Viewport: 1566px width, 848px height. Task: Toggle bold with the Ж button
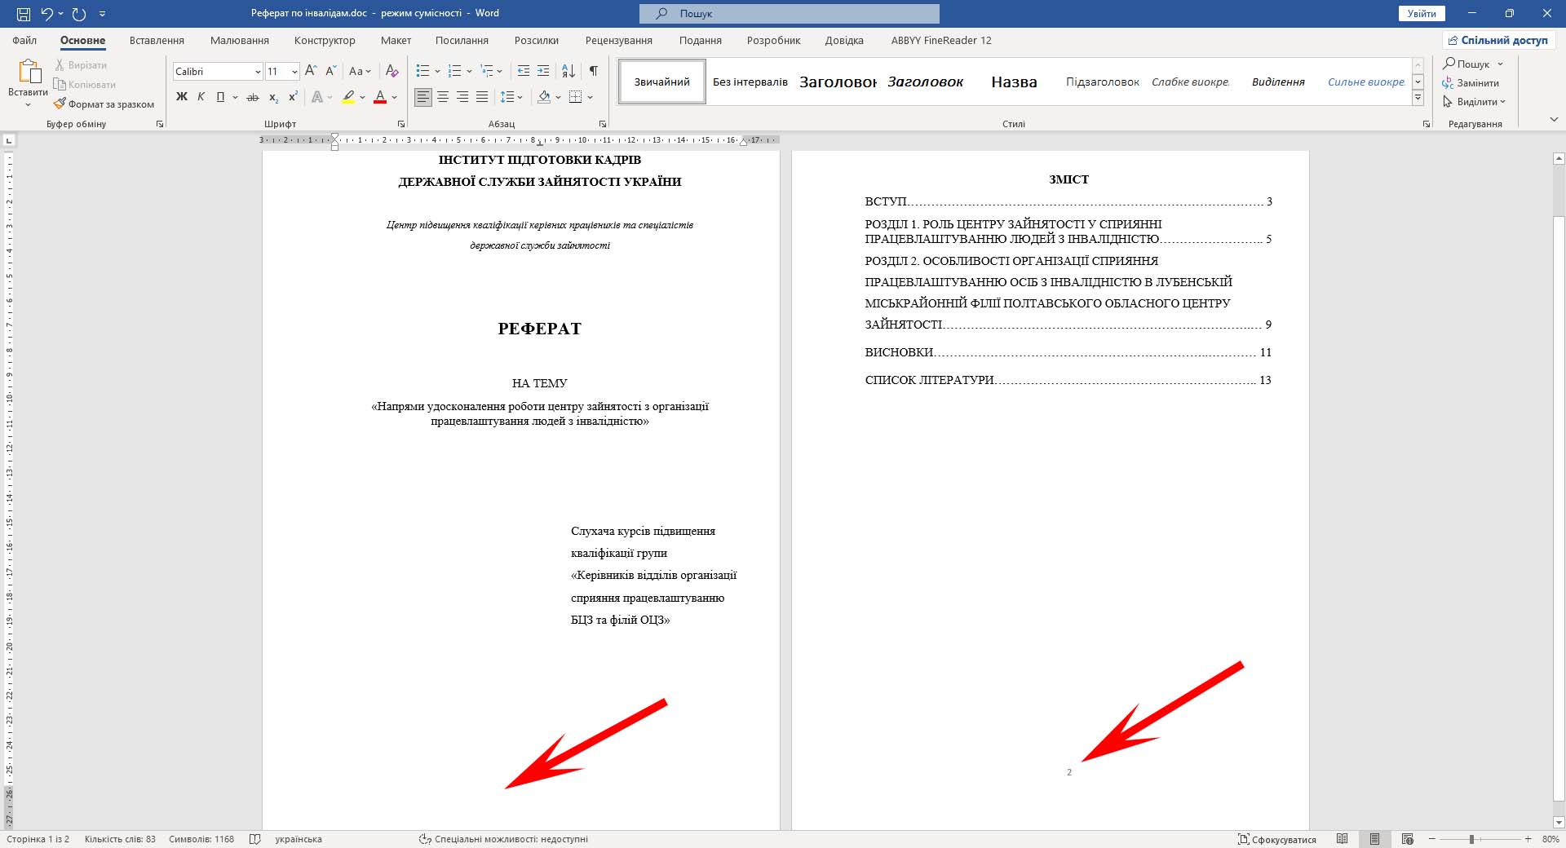182,97
